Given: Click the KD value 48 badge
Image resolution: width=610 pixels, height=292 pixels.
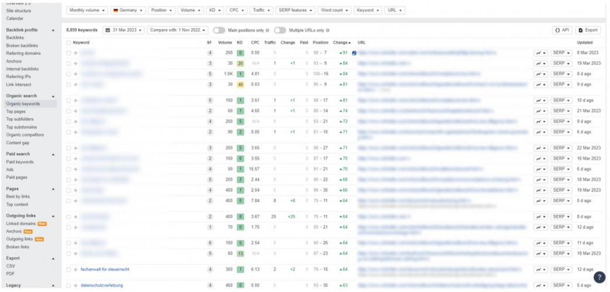Looking at the screenshot, I should 240,84.
